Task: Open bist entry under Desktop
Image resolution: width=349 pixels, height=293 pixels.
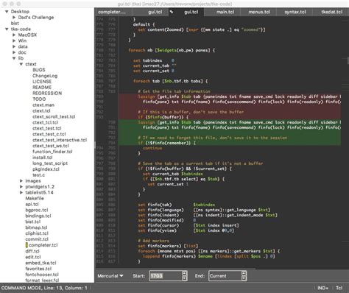Action: pos(15,24)
